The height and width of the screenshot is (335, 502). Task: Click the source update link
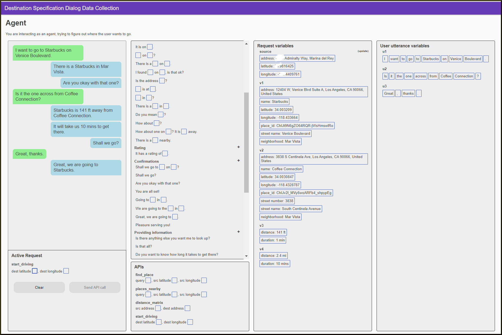click(x=363, y=51)
